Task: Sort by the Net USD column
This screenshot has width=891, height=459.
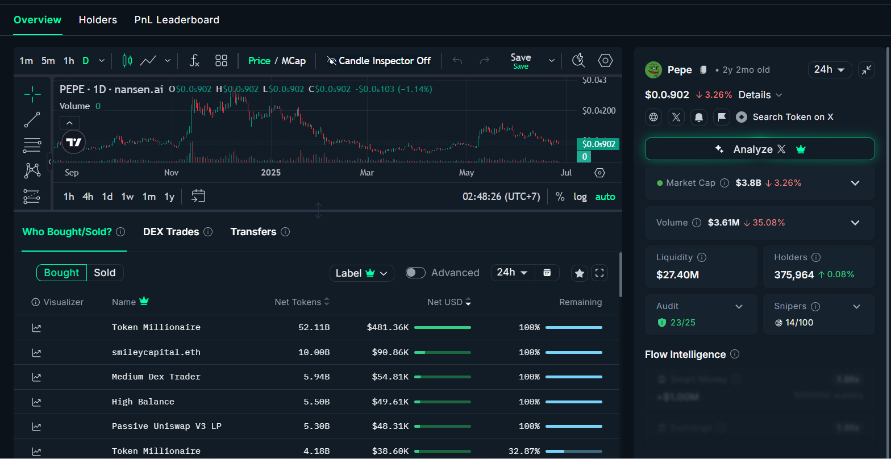Action: pyautogui.click(x=449, y=302)
